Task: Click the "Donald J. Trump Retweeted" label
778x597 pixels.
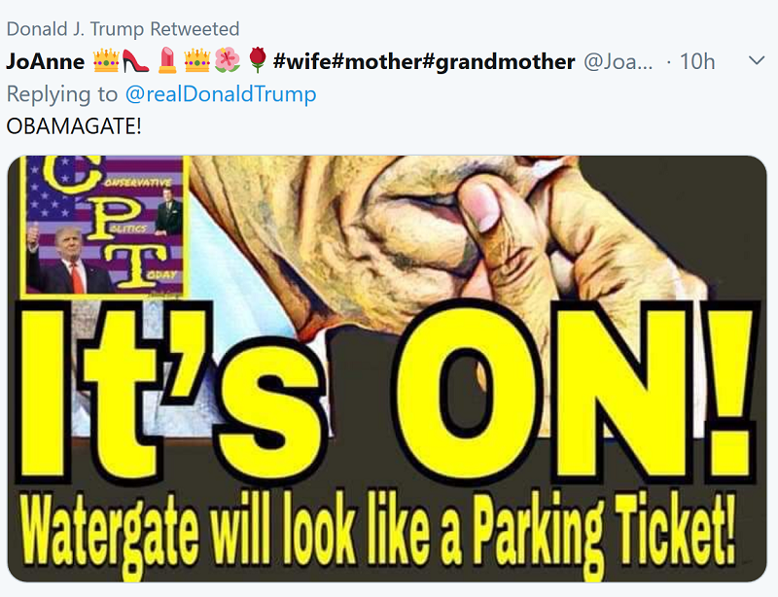Action: 123,29
